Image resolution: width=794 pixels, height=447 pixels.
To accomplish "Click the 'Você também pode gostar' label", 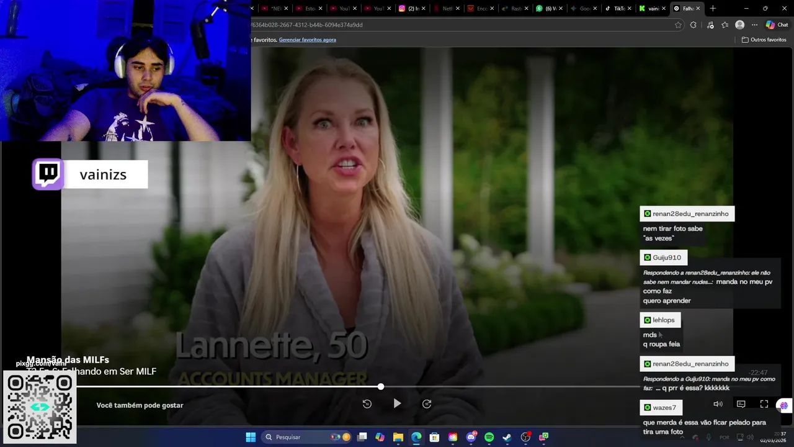I will coord(140,405).
